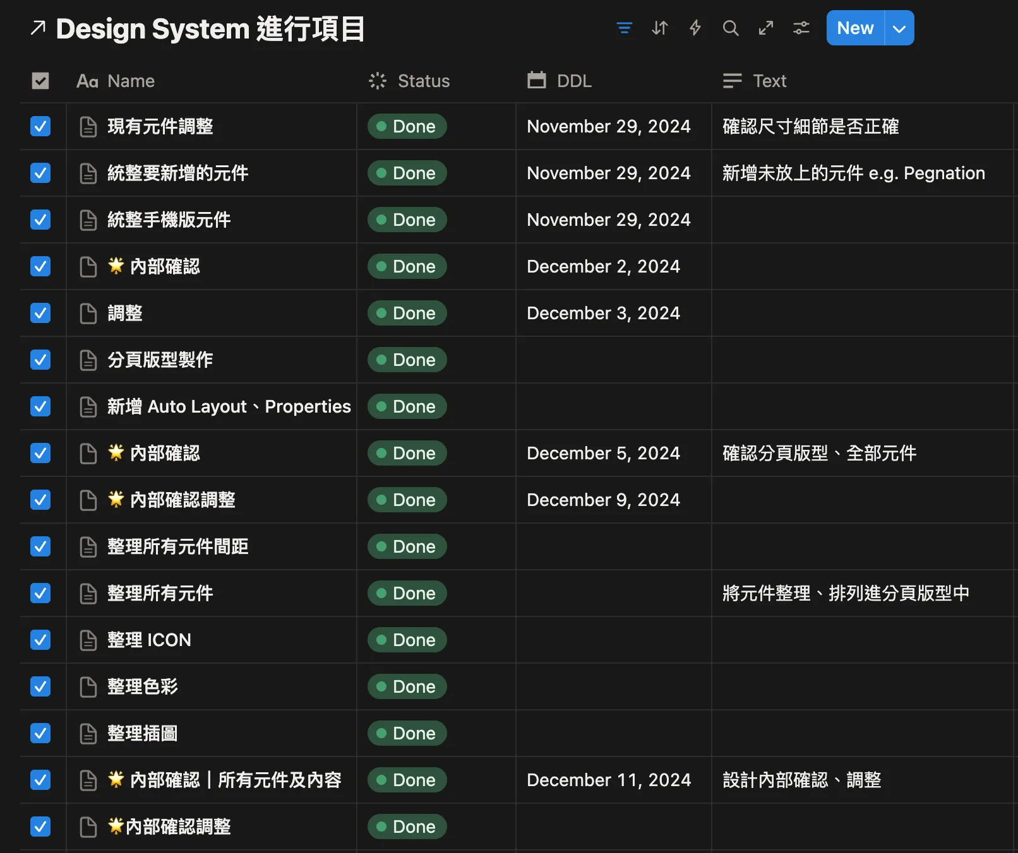
Task: Click the arrow icon beside Design System title
Action: point(38,28)
